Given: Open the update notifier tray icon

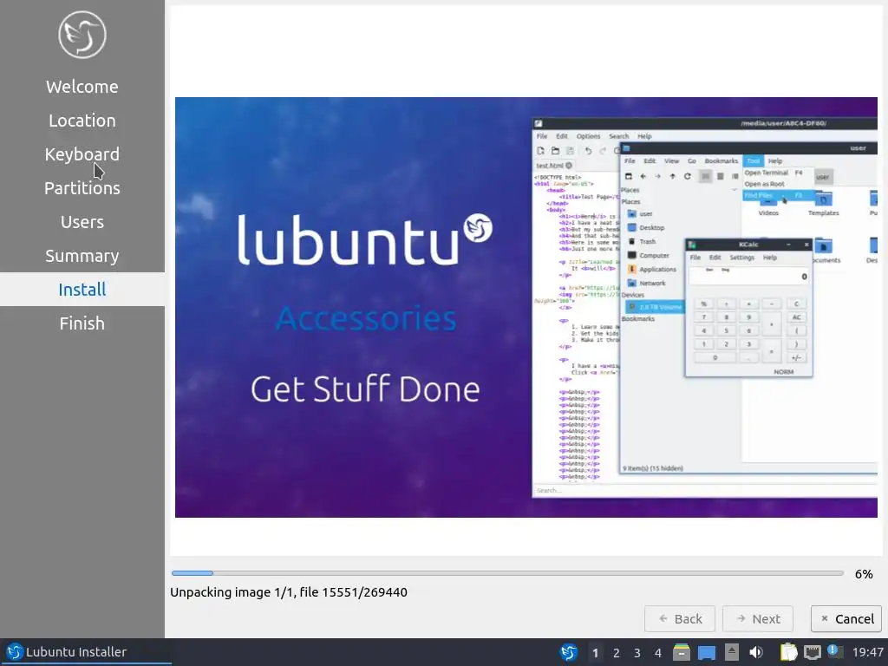Looking at the screenshot, I should pyautogui.click(x=835, y=651).
